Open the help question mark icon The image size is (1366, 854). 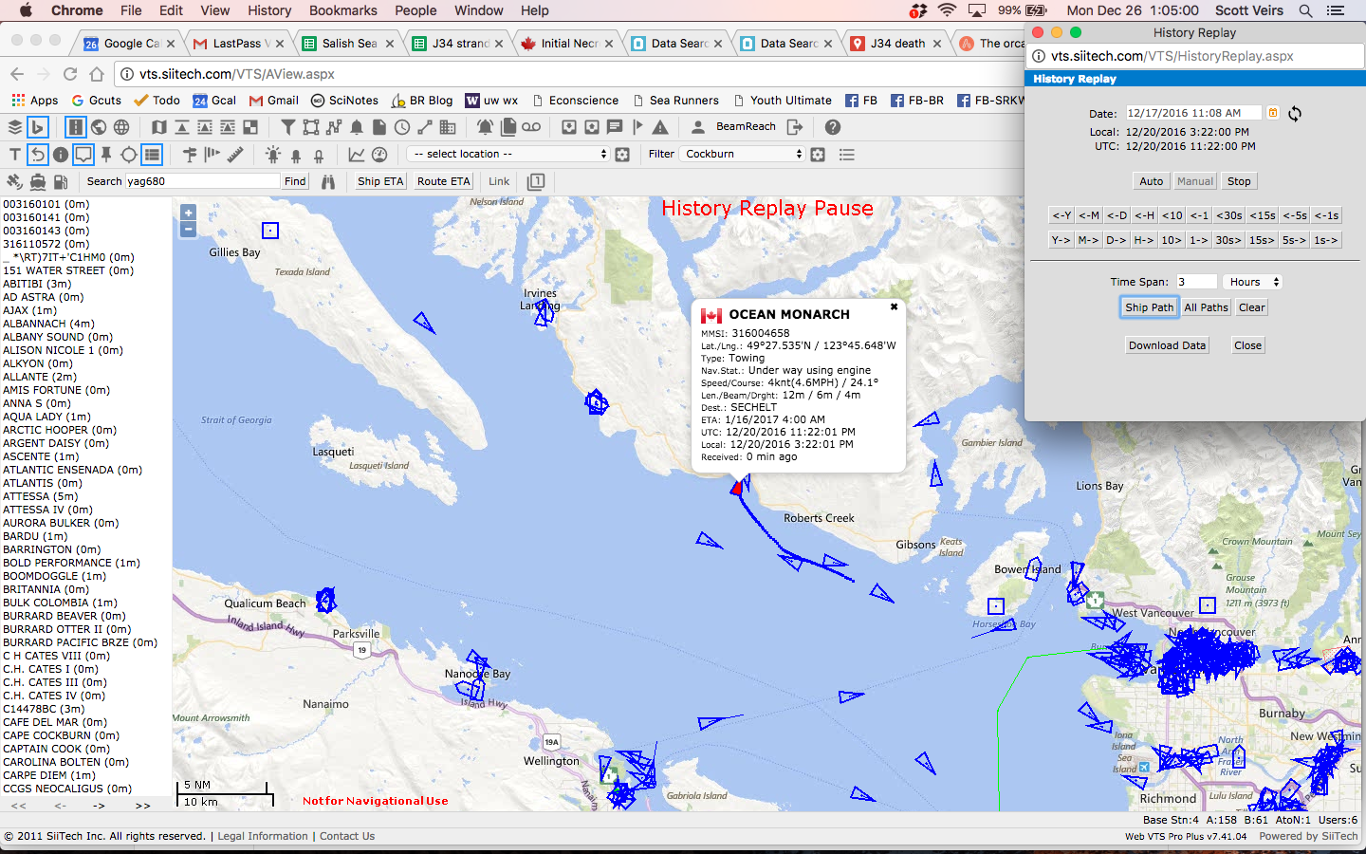833,127
